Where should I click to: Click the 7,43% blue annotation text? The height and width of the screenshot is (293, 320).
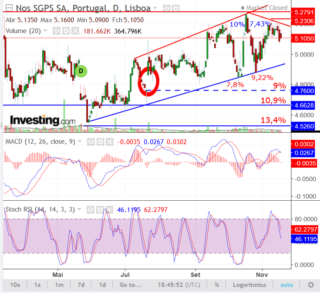pyautogui.click(x=260, y=24)
